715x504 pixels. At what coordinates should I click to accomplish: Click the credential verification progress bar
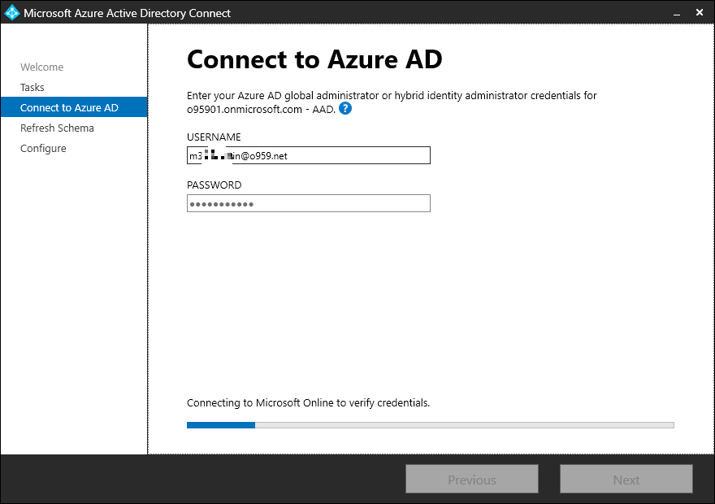coord(430,425)
